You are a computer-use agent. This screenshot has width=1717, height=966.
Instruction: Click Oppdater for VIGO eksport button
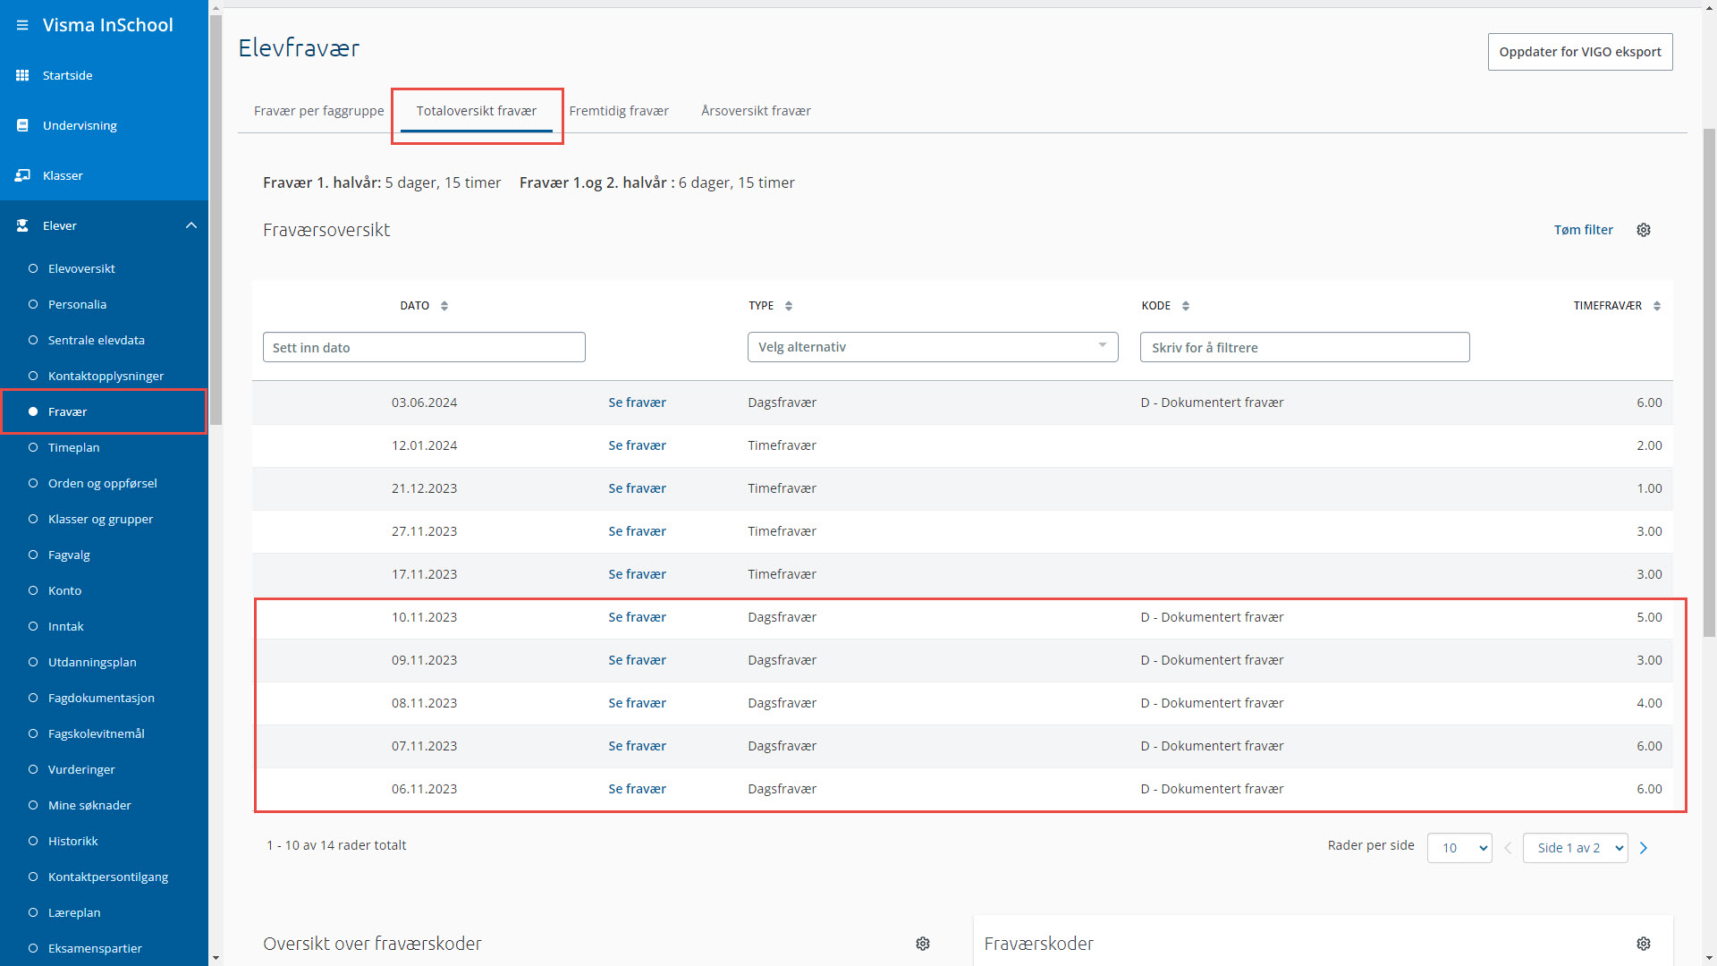click(x=1579, y=52)
